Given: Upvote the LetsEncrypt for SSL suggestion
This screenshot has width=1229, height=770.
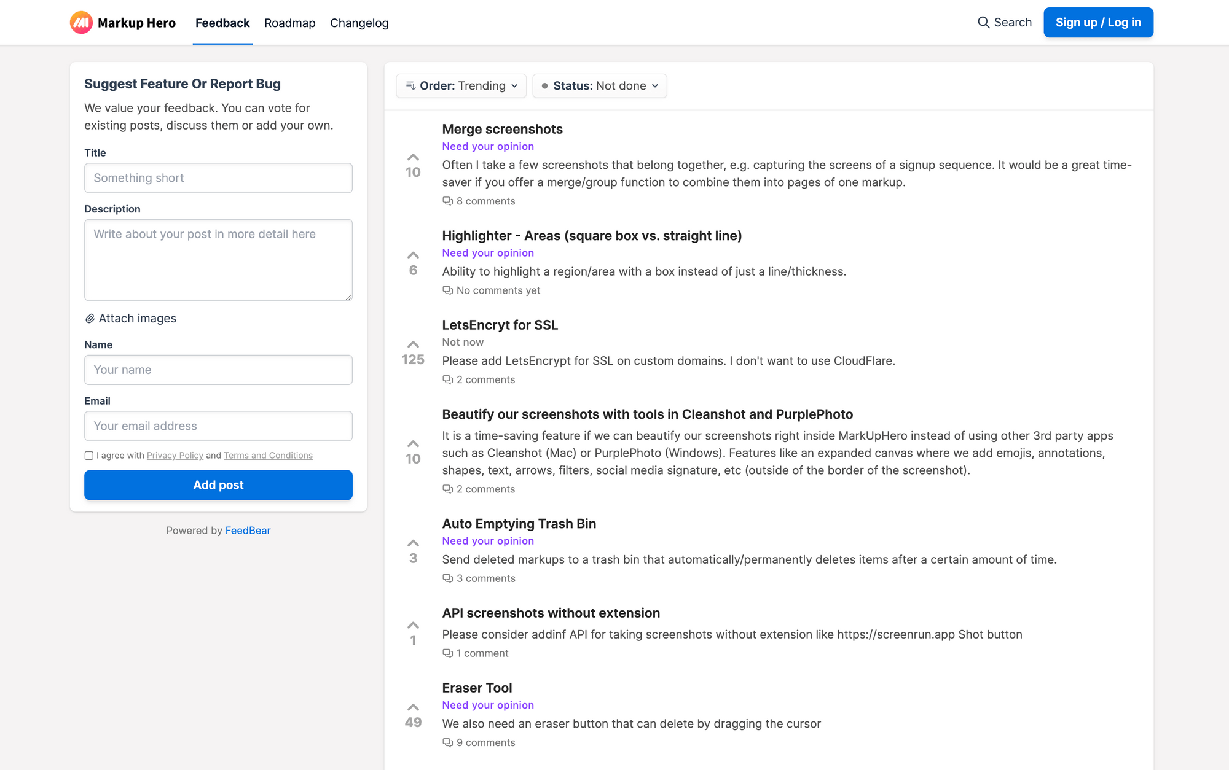Looking at the screenshot, I should tap(413, 344).
